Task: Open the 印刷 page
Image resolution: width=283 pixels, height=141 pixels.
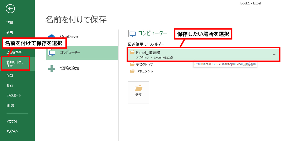Action: tap(10, 76)
